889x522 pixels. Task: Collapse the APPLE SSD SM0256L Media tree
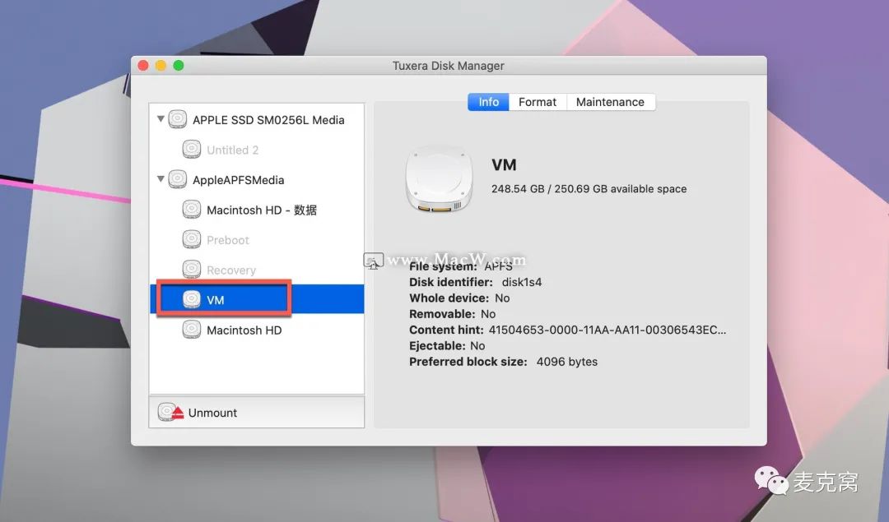click(161, 119)
